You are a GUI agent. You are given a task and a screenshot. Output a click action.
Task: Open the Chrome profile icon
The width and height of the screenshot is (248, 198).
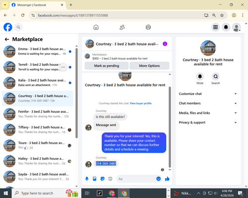pyautogui.click(x=234, y=15)
